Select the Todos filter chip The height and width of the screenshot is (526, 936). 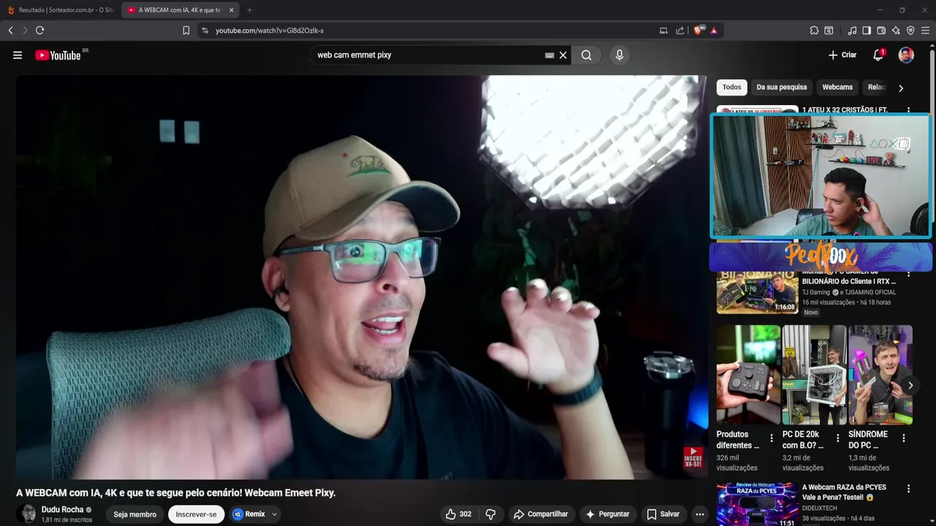pos(732,87)
